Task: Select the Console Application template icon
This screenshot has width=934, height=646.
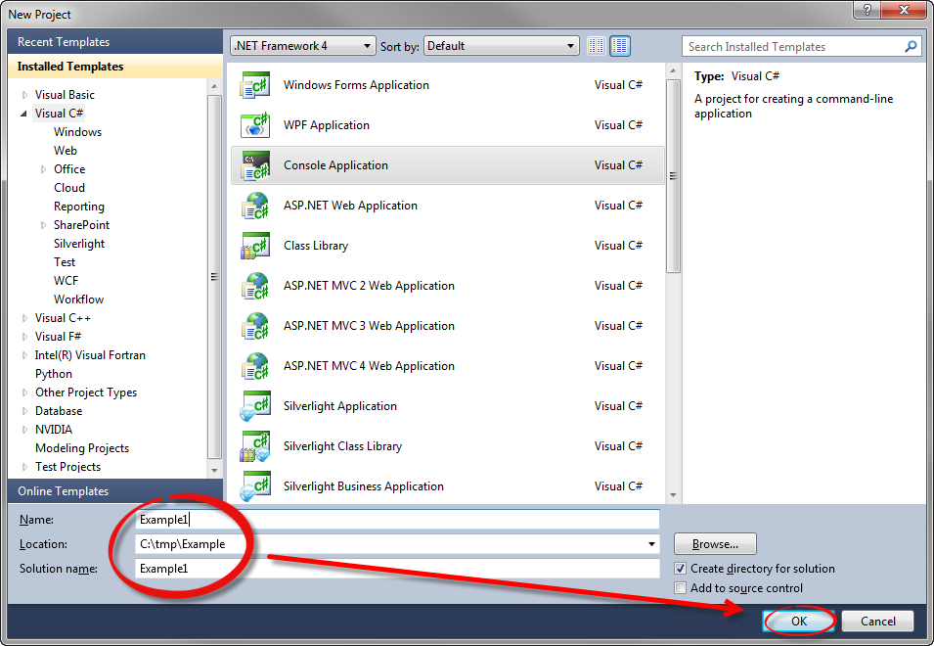Action: (255, 165)
